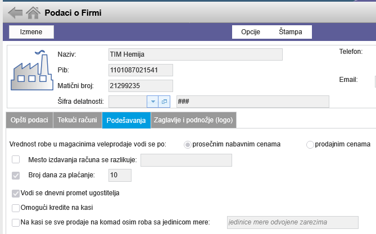
Task: Open the Štampa menu
Action: (x=291, y=32)
